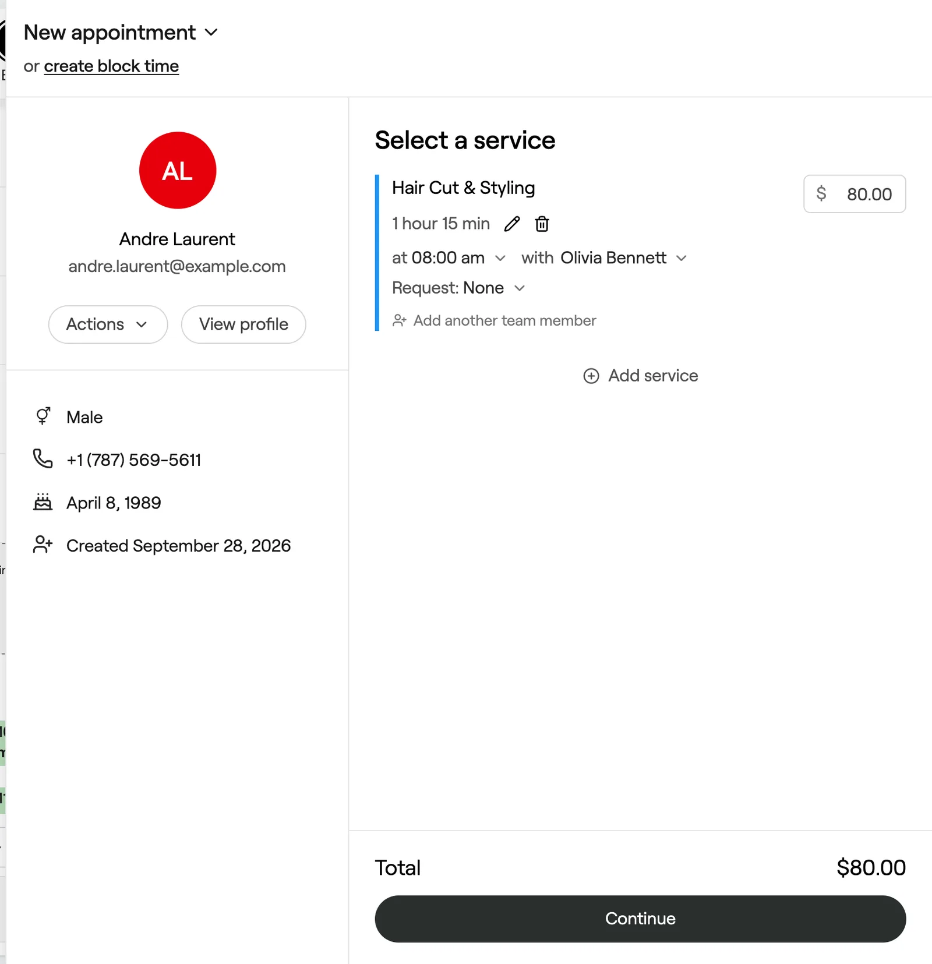Screen dimensions: 932x964
Task: Click the person-plus icon by Created September 28, 2026
Action: click(43, 545)
